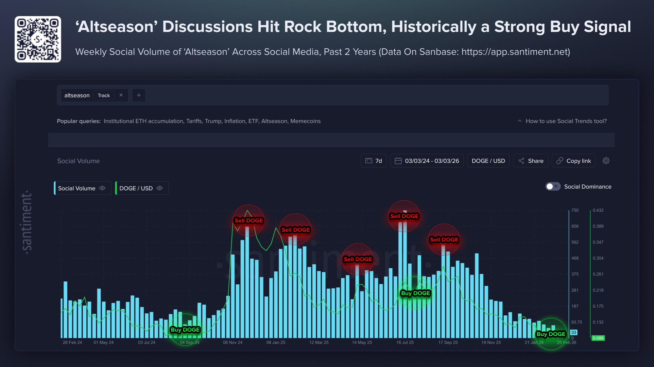
Task: Click the calendar icon beside the date range
Action: coord(398,160)
